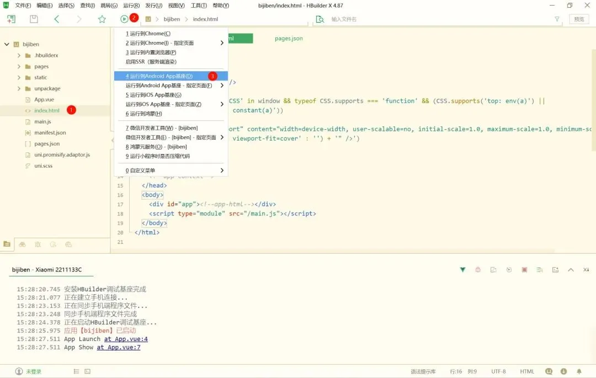
Task: Click the export log icon in console toolbar
Action: coord(493,270)
